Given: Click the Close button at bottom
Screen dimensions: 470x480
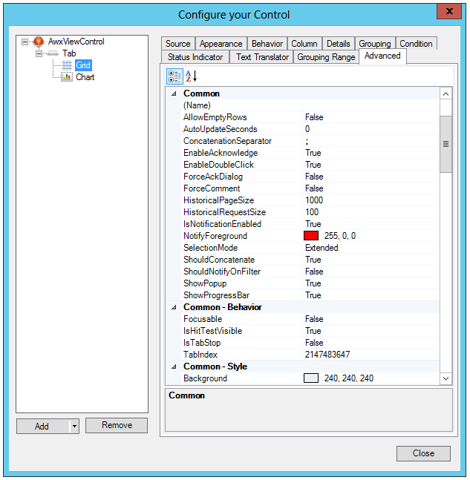Looking at the screenshot, I should (423, 453).
